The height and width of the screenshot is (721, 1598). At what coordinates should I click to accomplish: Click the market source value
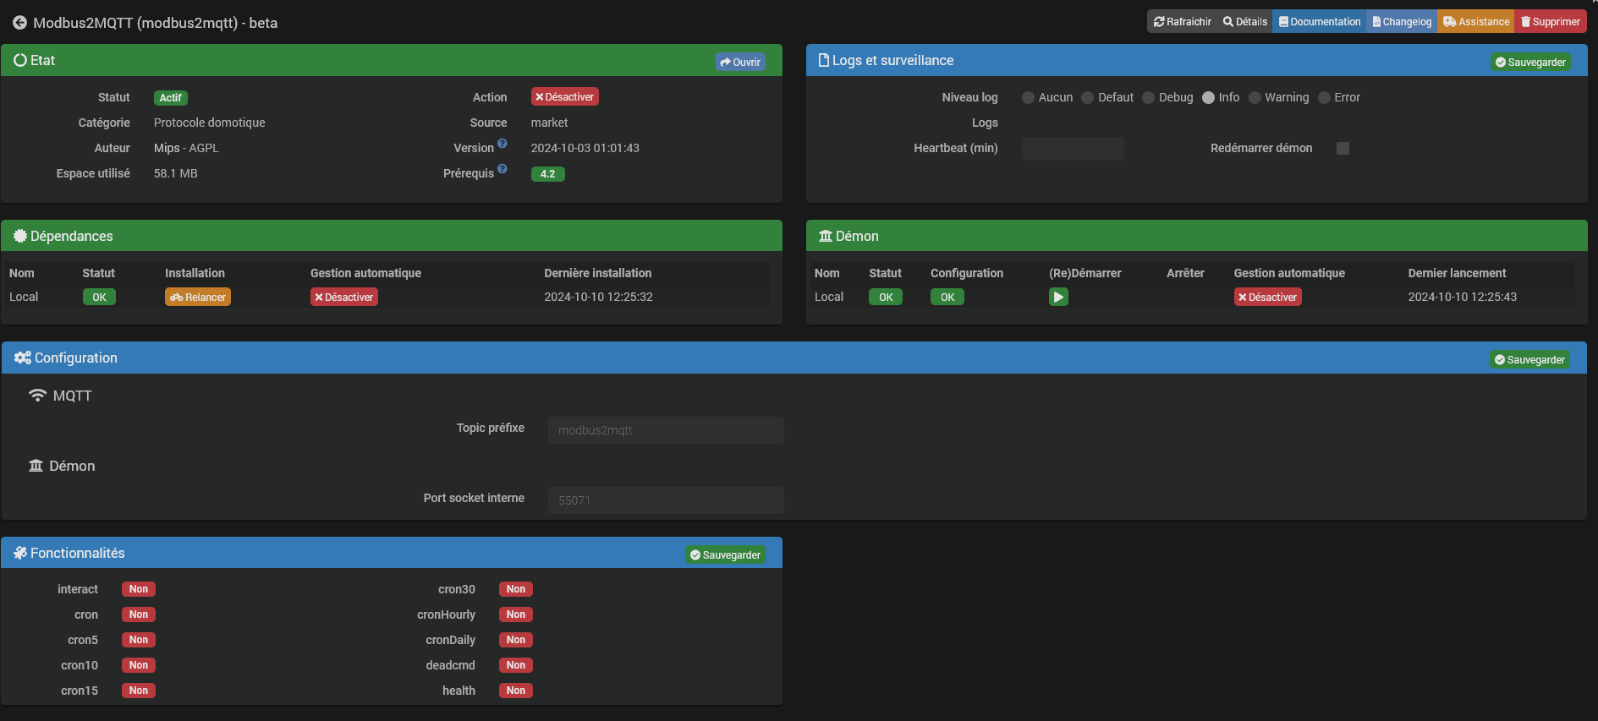coord(550,123)
